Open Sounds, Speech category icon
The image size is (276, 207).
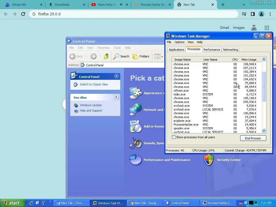point(136,143)
